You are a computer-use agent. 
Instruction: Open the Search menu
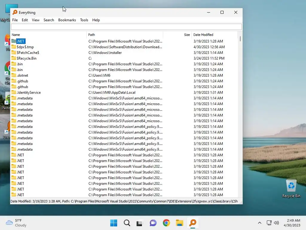coord(49,20)
